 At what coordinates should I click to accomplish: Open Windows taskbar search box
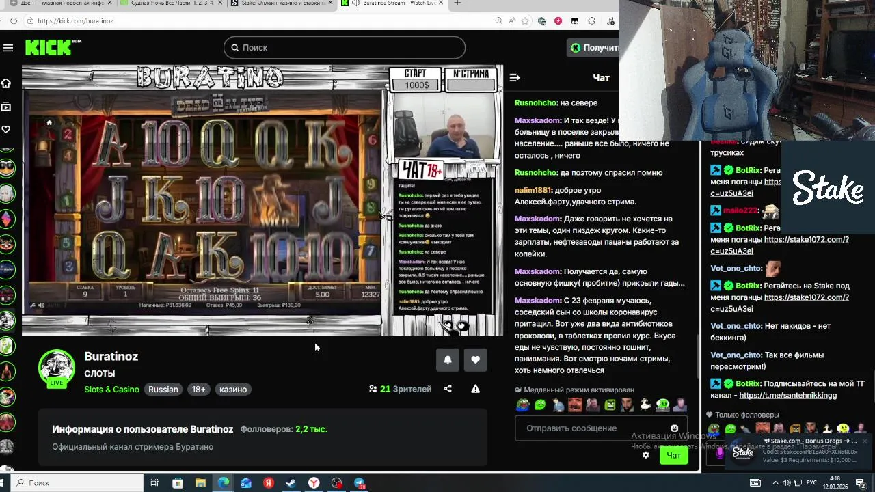(x=77, y=482)
